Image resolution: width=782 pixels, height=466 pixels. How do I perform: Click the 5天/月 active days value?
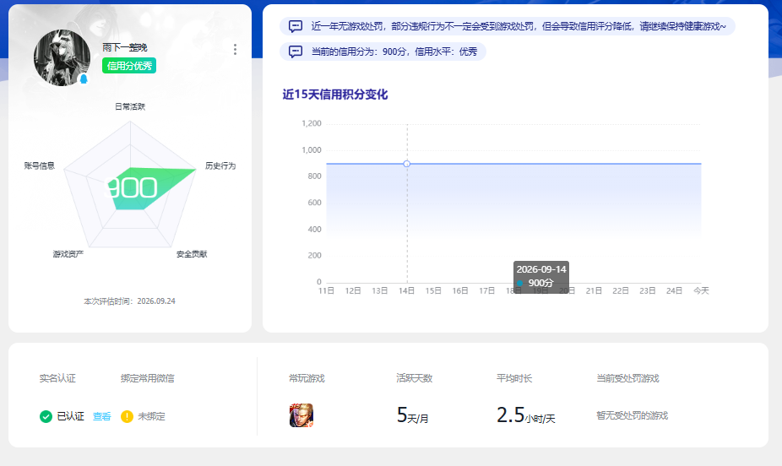tap(412, 415)
